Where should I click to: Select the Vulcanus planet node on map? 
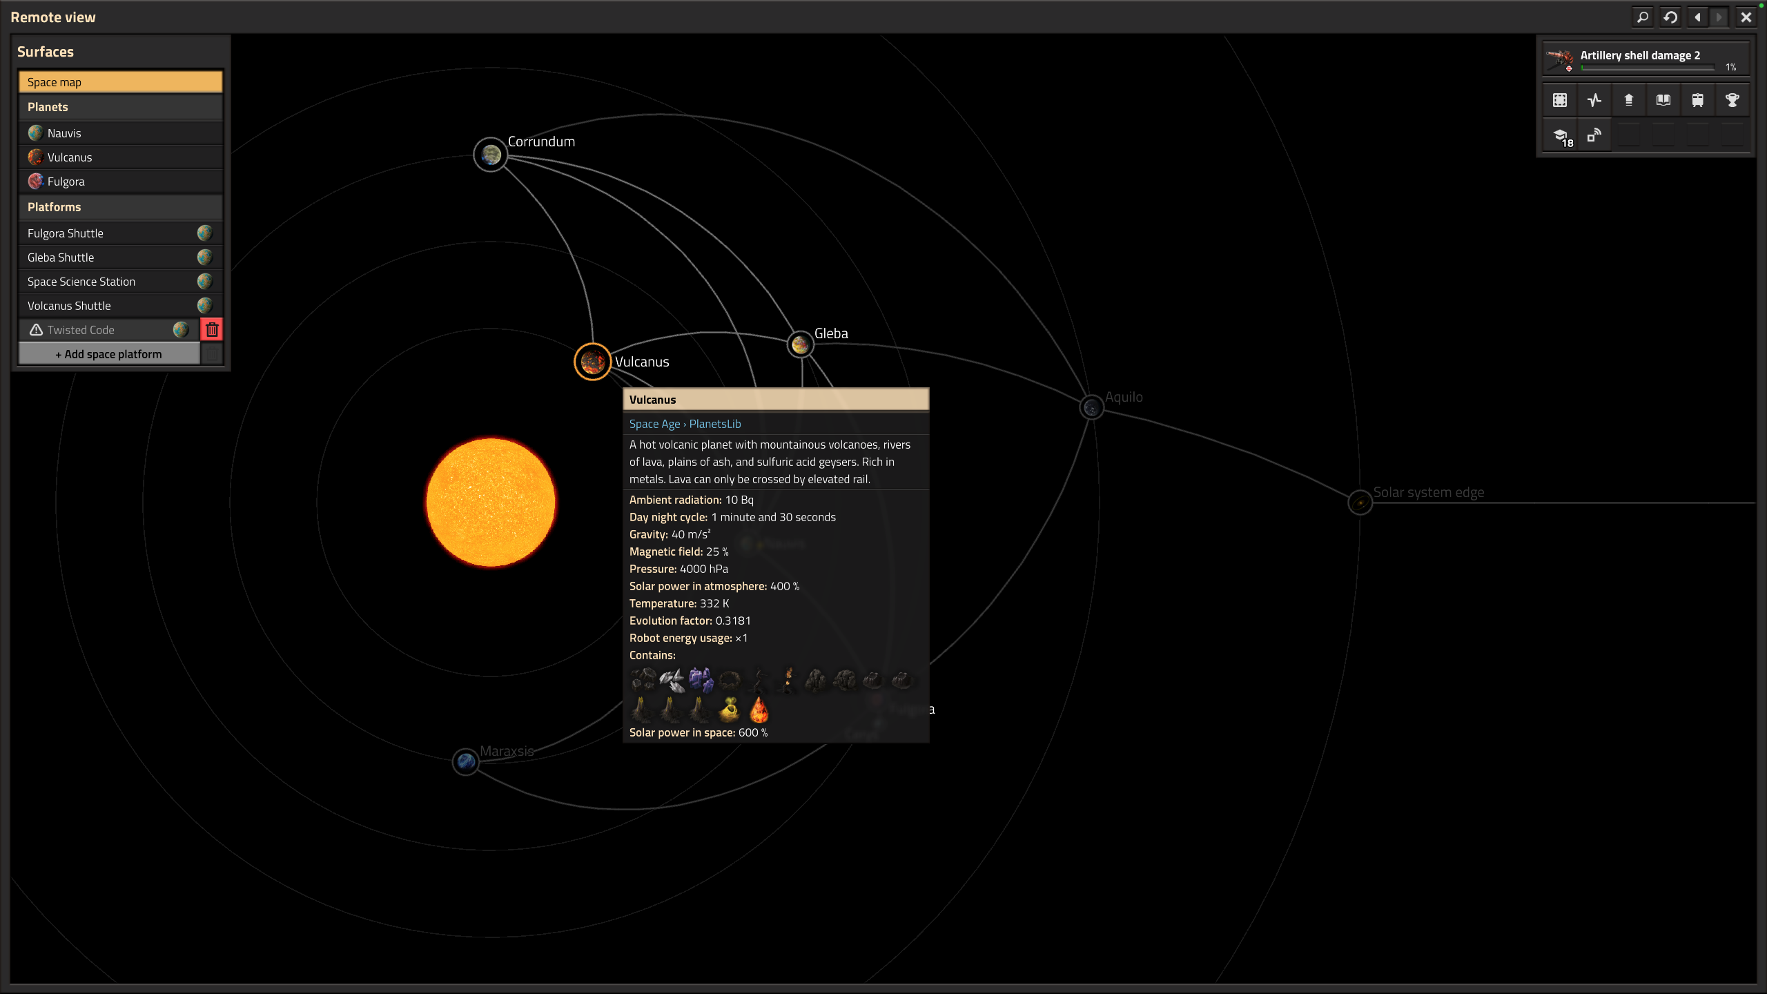point(592,362)
